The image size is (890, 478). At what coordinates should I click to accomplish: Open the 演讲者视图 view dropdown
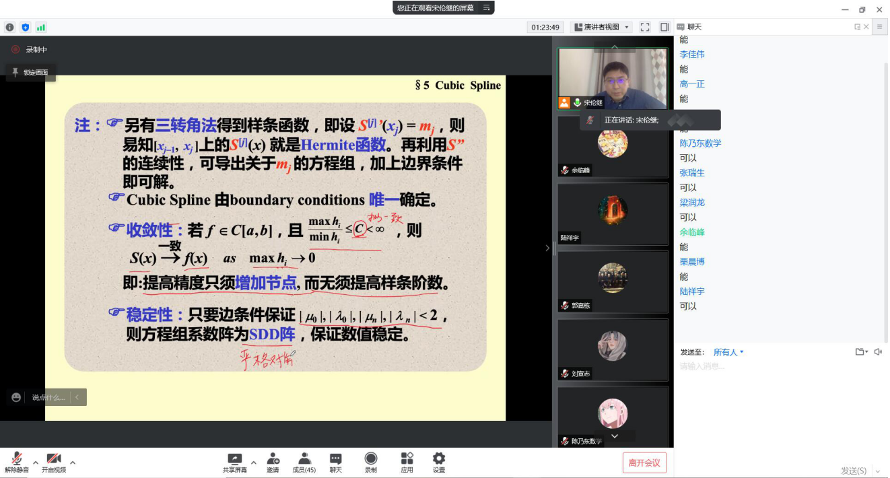coord(601,27)
